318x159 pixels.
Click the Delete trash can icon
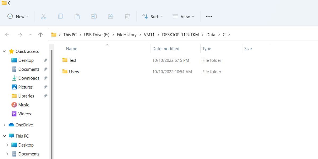tap(127, 16)
